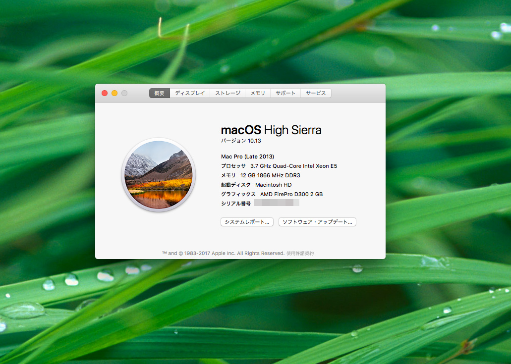Click the Macintosh HD startup disk value
511x364 pixels.
click(x=274, y=185)
